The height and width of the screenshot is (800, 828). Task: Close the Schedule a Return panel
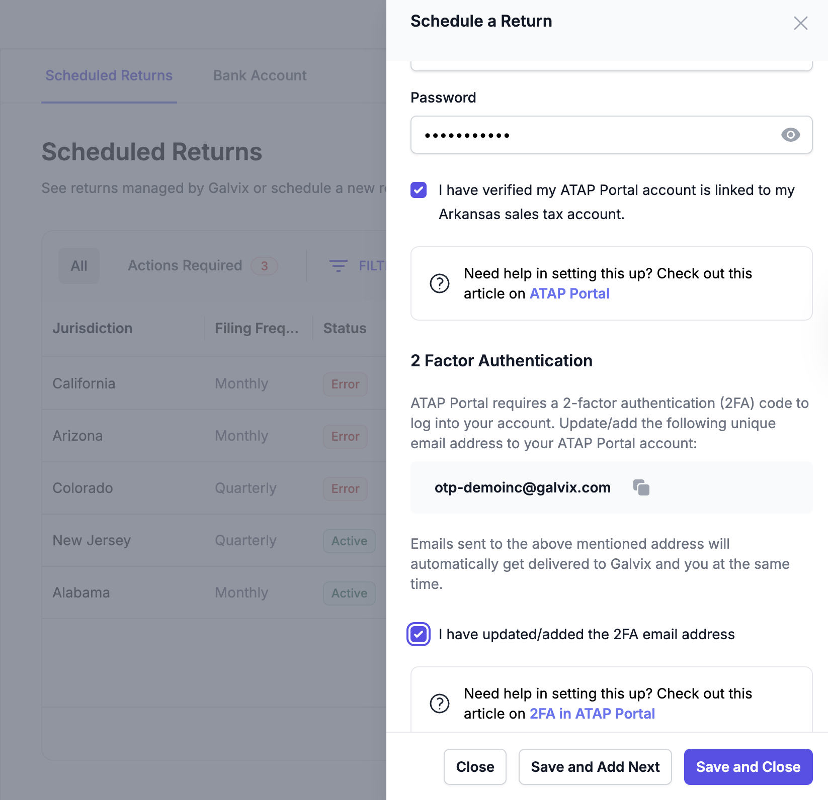tap(800, 23)
